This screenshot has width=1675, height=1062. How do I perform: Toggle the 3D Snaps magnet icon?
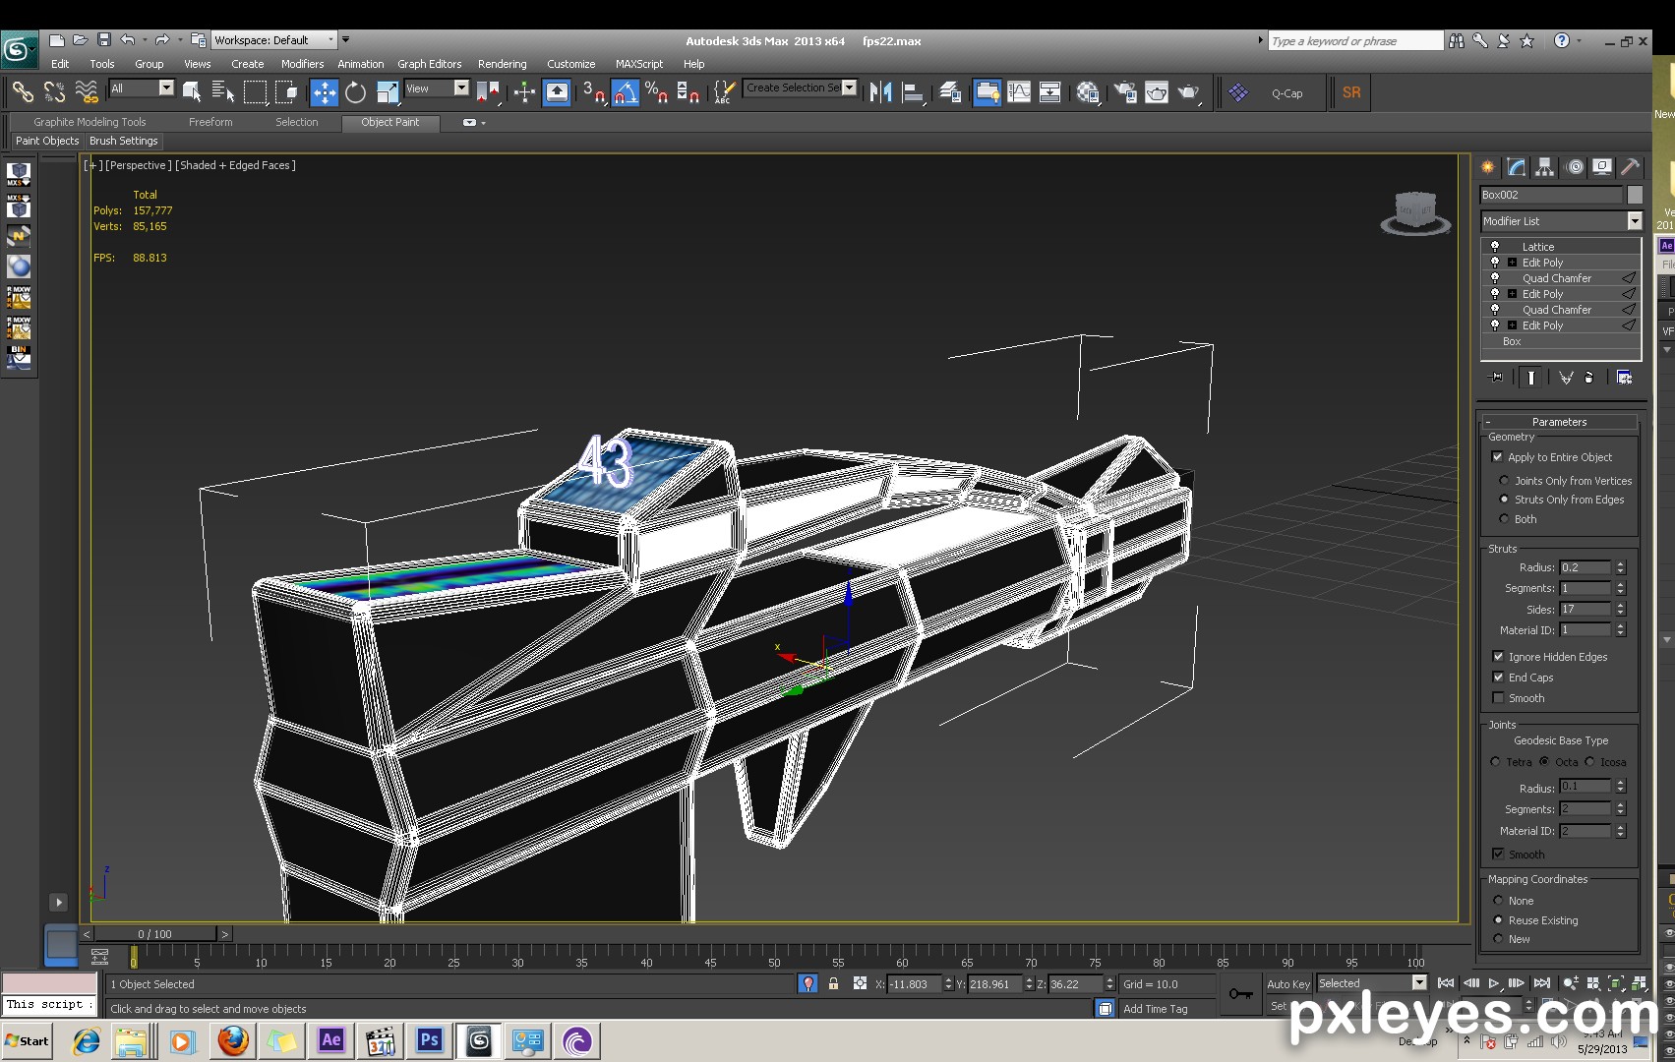coord(593,92)
